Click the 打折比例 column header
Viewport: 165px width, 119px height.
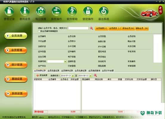130,79
